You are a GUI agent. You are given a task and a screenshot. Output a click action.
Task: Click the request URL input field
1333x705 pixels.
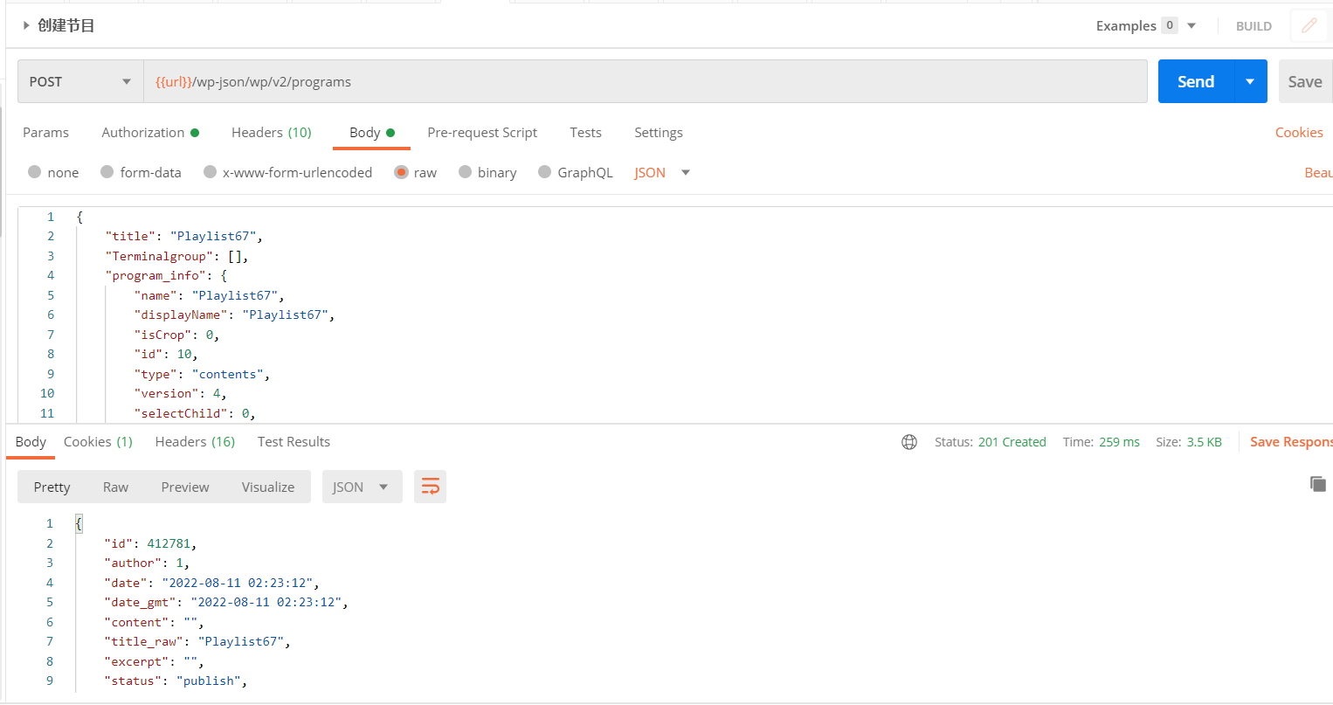pos(646,81)
